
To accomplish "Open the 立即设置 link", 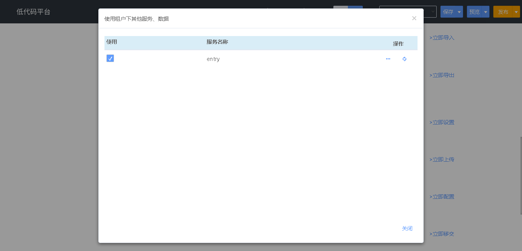I will tap(442, 122).
